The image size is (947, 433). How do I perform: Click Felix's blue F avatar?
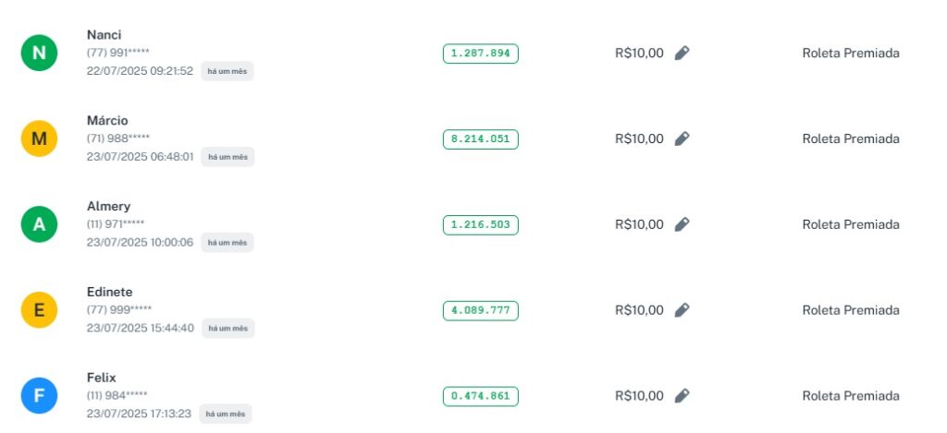(39, 396)
